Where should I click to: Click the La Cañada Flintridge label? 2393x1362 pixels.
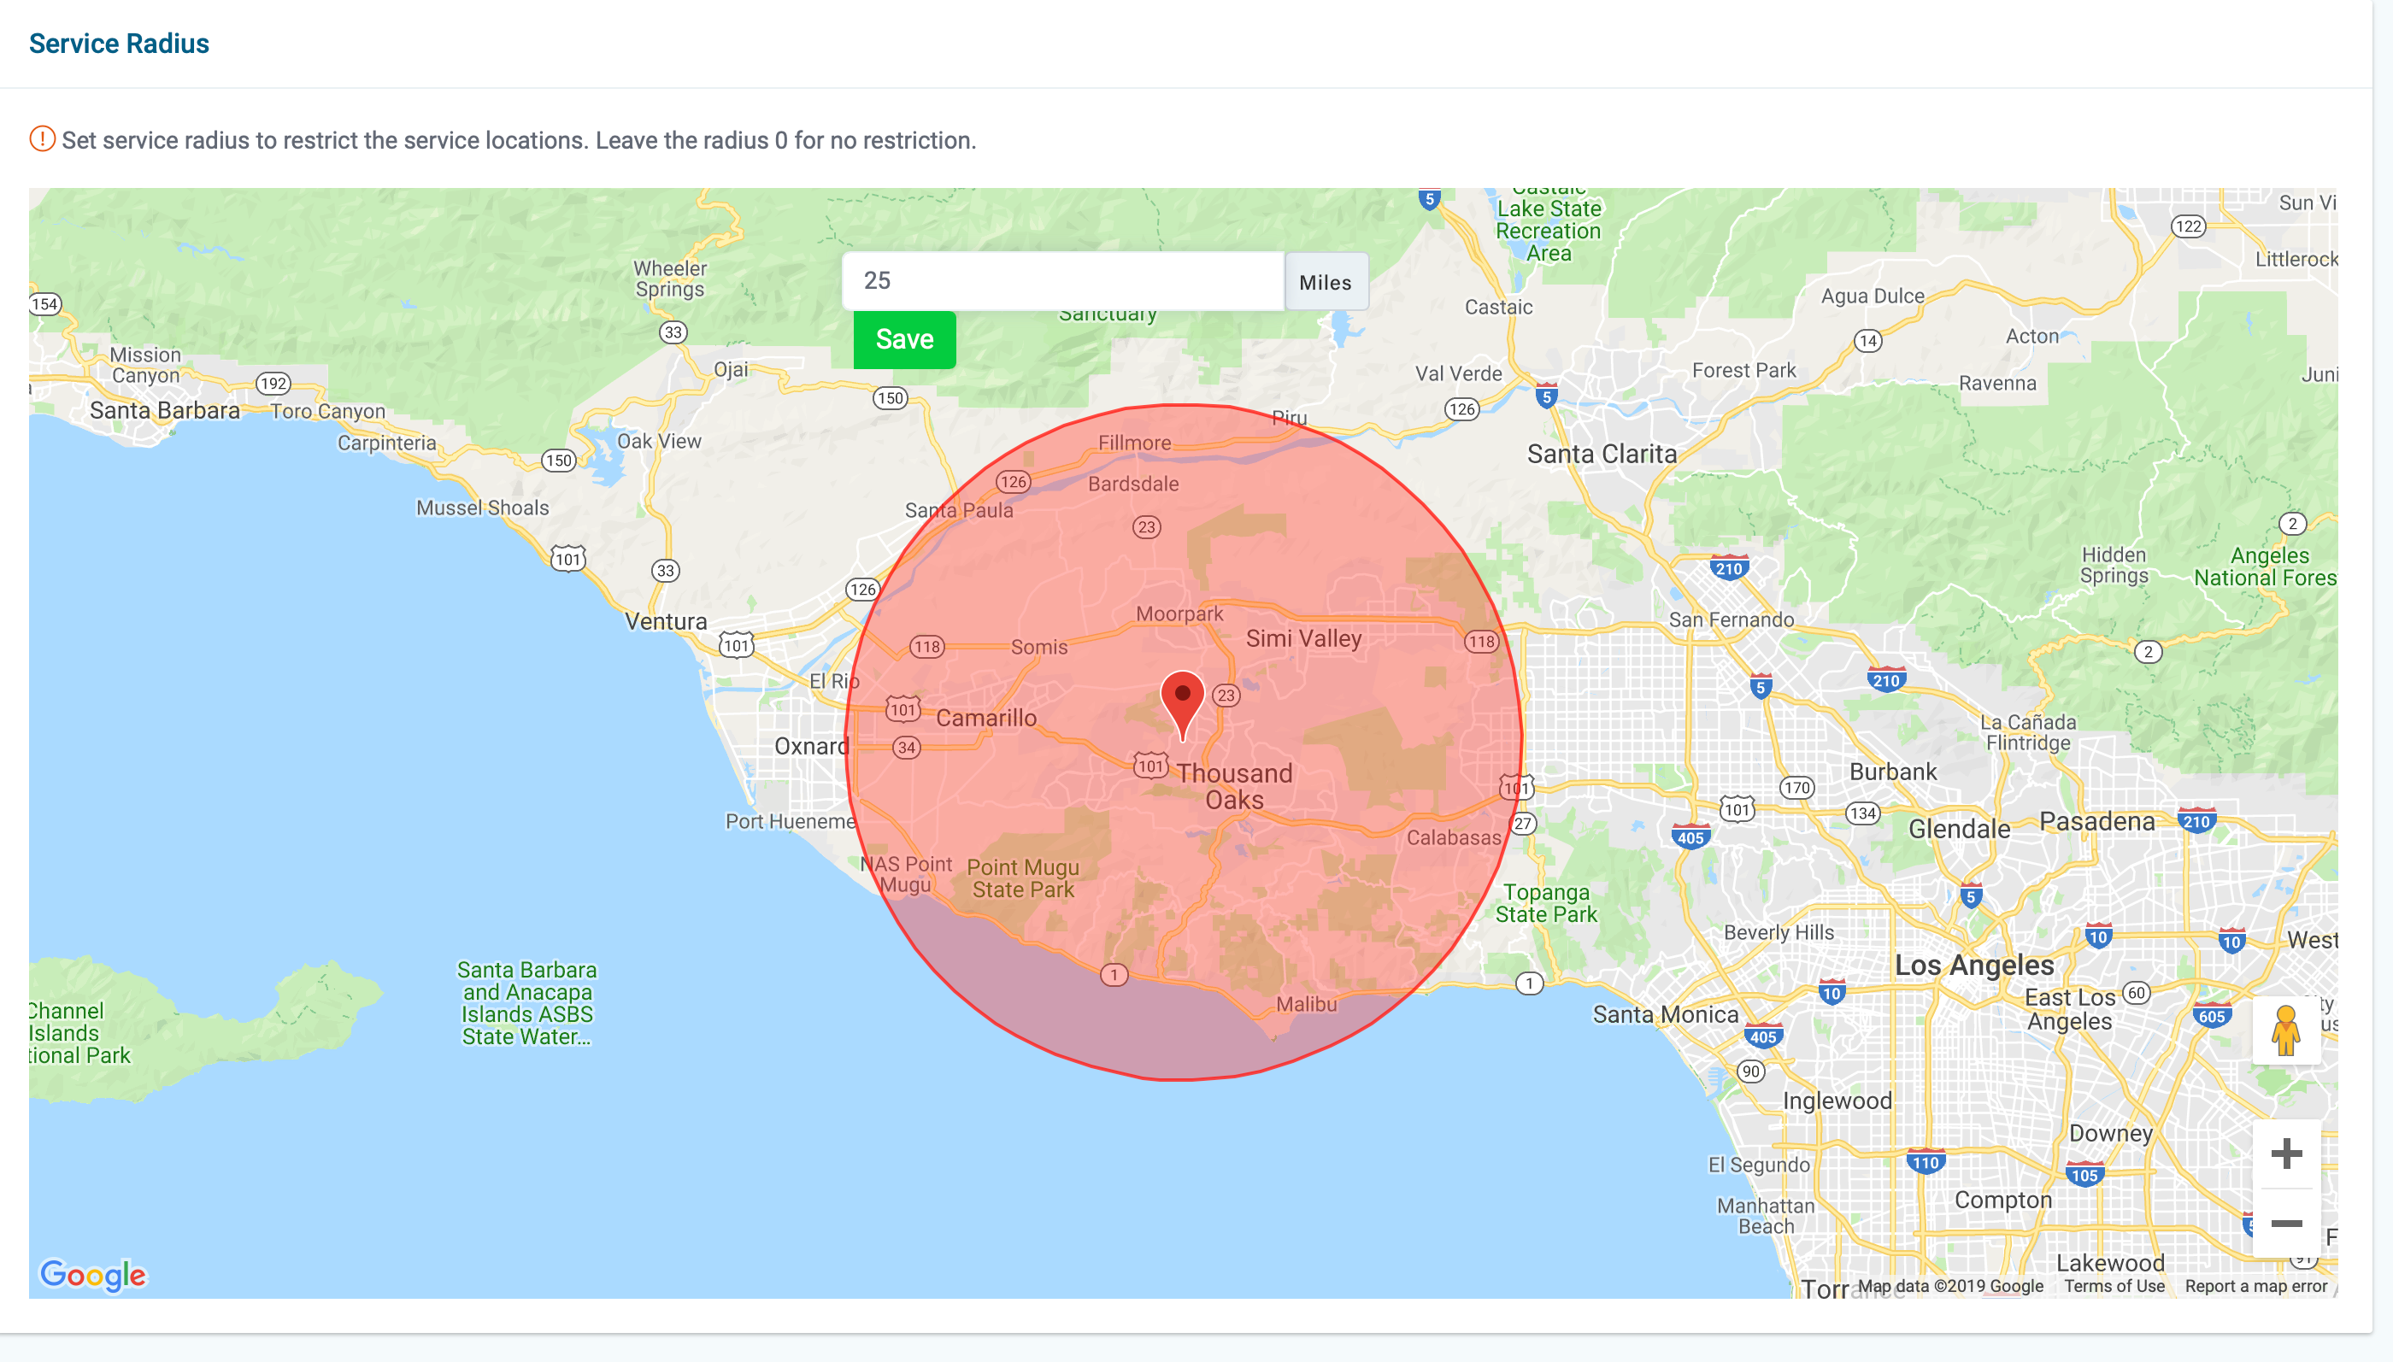[2028, 732]
